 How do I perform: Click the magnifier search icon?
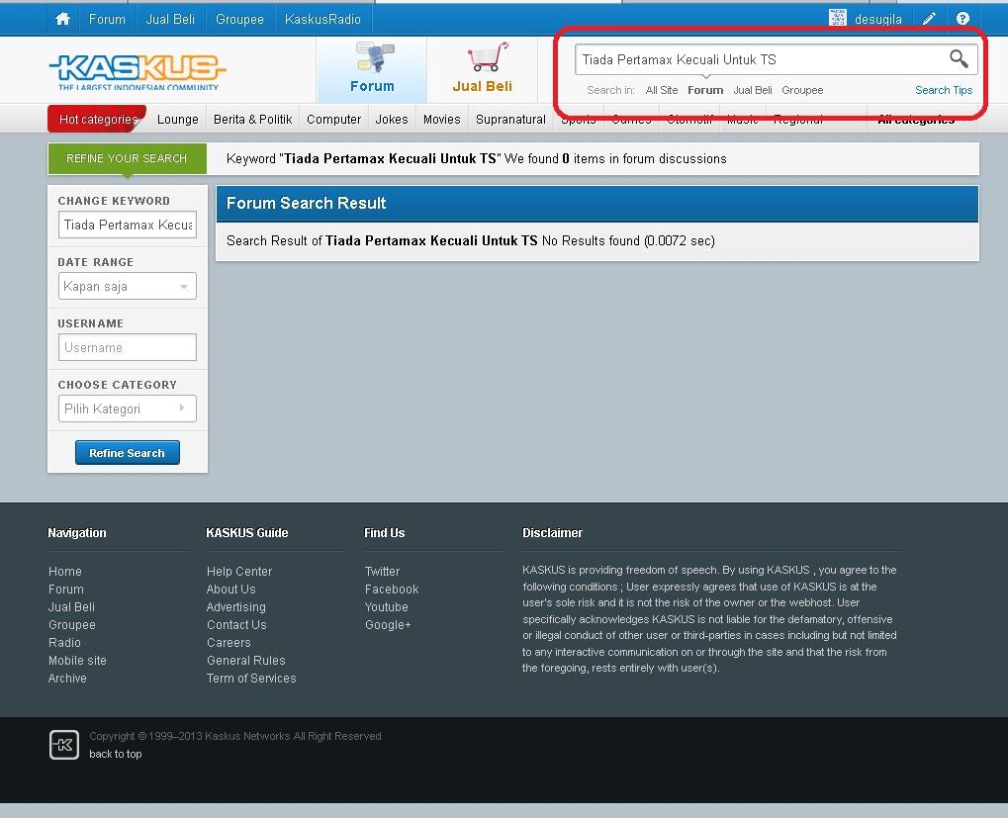point(959,59)
